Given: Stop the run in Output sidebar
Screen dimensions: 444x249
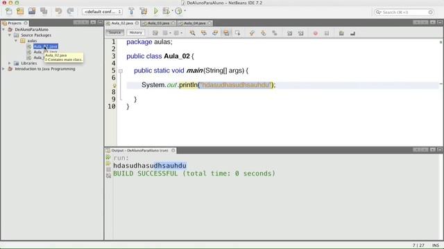Looking at the screenshot, I should 108,169.
